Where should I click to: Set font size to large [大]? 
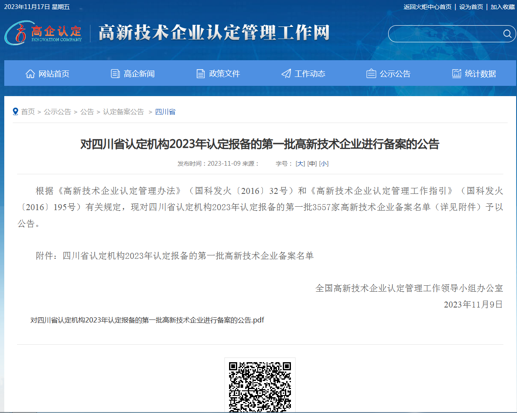(x=300, y=164)
